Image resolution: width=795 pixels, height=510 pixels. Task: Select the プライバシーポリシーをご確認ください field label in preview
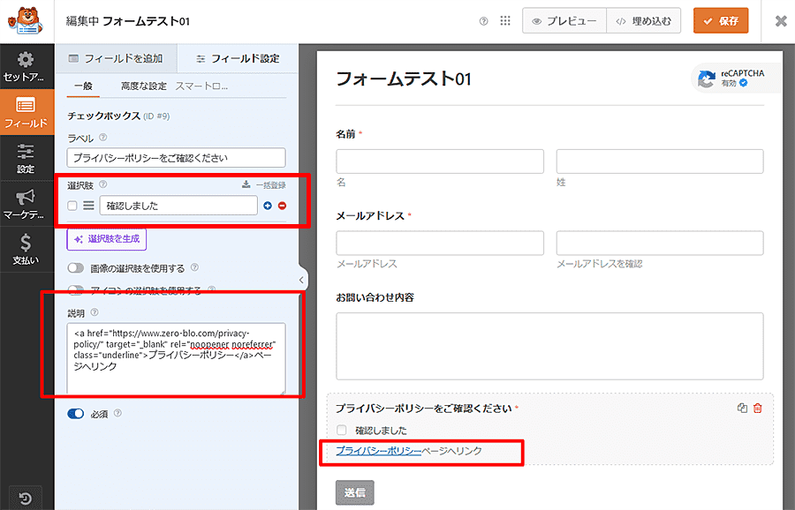click(x=424, y=409)
